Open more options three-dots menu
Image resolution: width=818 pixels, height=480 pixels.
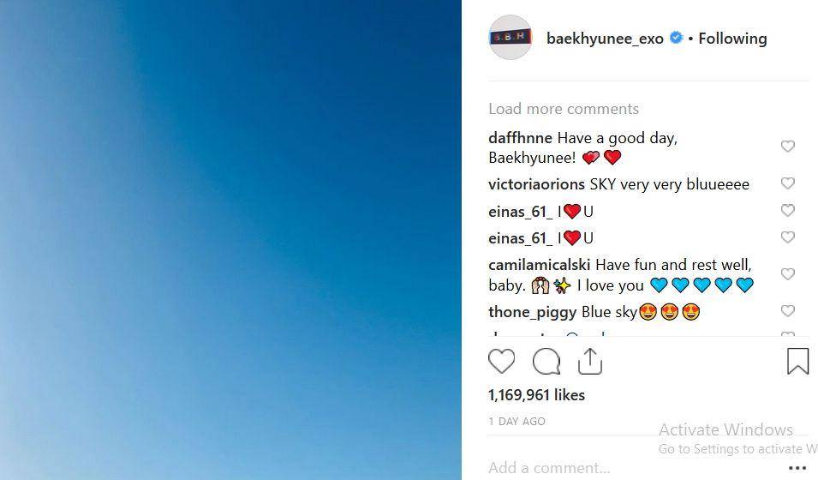[x=797, y=468]
